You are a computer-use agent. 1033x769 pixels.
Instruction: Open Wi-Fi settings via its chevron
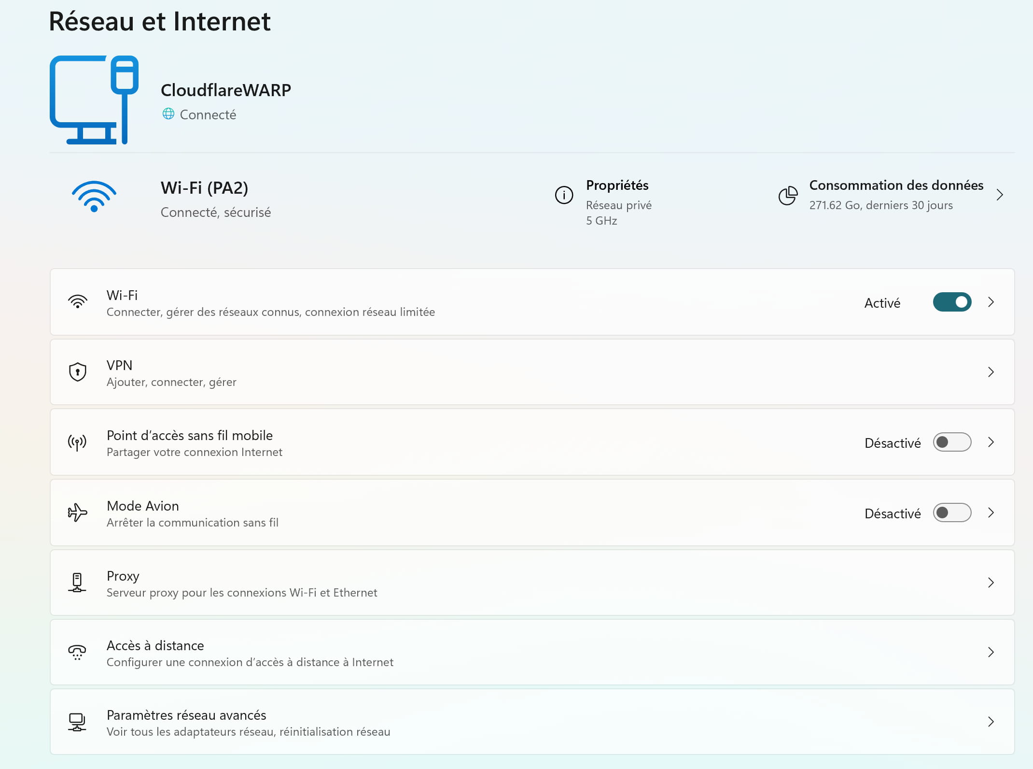991,302
